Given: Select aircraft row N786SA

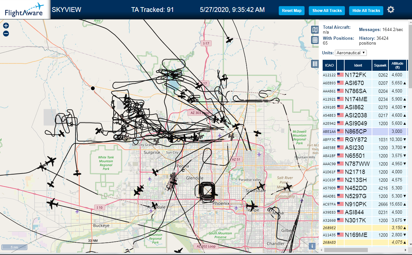Looking at the screenshot, I should (365, 91).
